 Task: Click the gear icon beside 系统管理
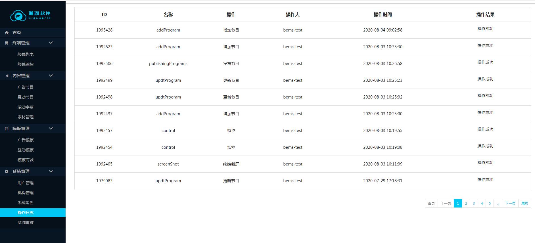7,171
